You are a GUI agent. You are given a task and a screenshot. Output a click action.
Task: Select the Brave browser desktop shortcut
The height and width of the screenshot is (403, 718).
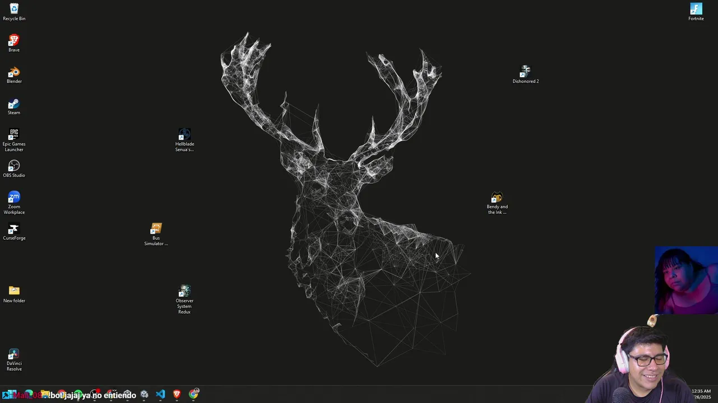14,44
